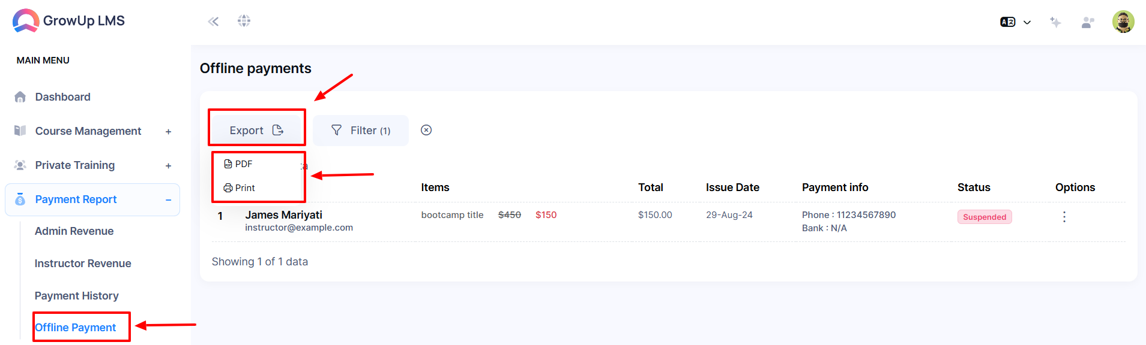Collapse Payment Report submenu
Image resolution: width=1146 pixels, height=345 pixels.
click(x=169, y=200)
